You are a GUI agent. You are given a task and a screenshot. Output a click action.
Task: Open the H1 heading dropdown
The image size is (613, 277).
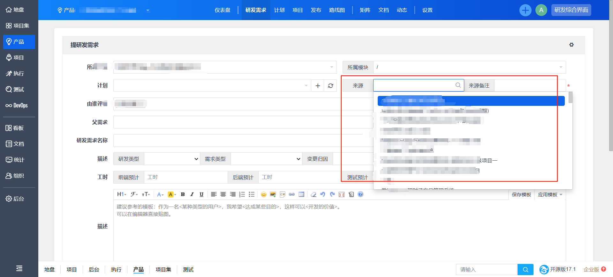pos(122,194)
